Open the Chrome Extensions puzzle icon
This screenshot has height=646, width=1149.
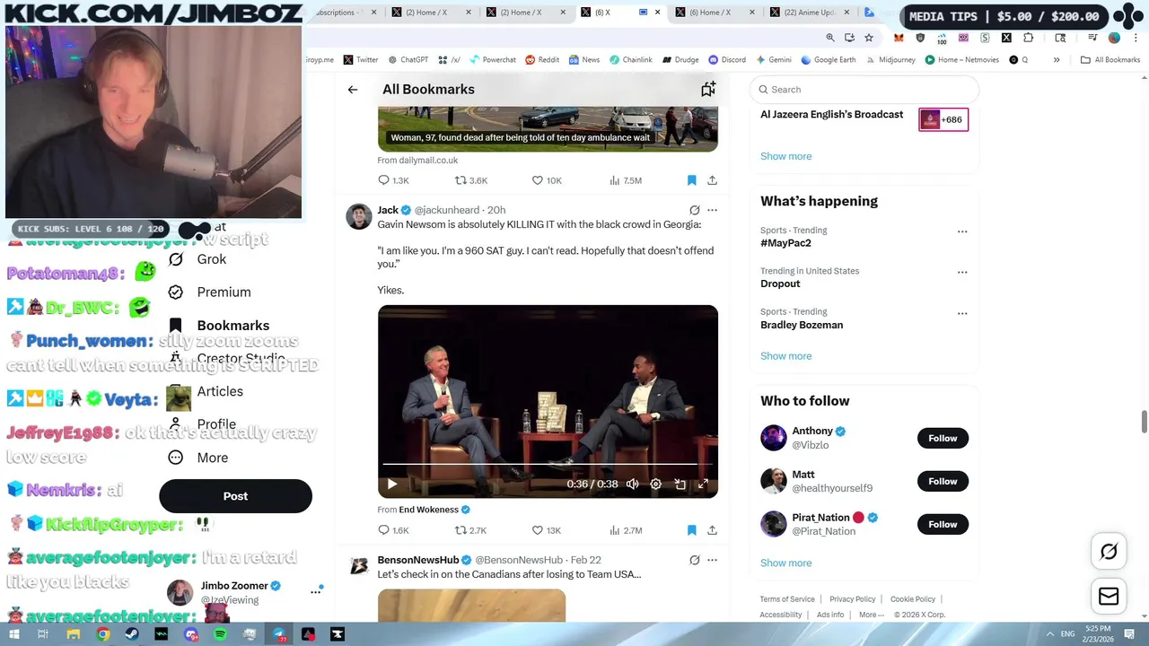coord(1029,38)
